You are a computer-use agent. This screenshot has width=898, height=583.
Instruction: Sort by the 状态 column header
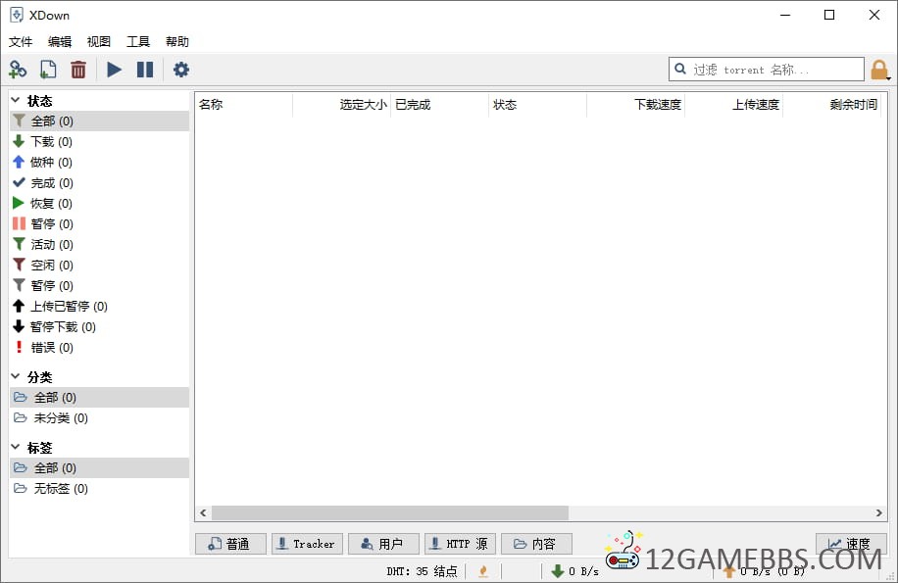point(537,105)
